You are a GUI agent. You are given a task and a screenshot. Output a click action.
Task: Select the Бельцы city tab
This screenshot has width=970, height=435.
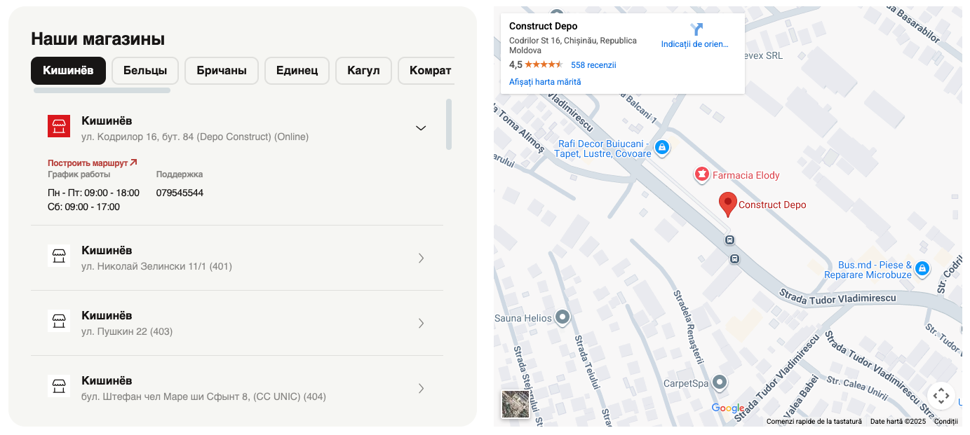(145, 71)
